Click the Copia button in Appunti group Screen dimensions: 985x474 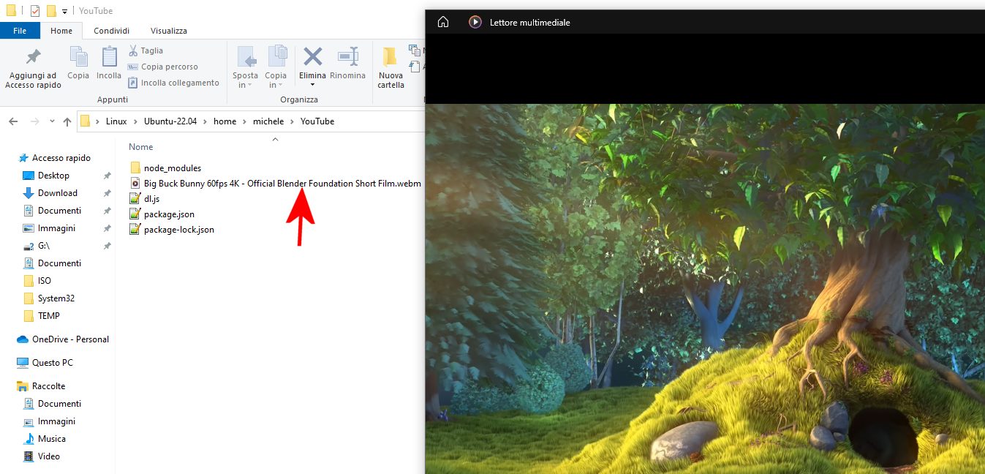click(78, 64)
